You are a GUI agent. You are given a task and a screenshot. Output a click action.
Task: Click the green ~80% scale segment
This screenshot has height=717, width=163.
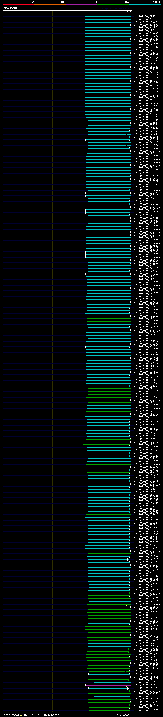pyautogui.click(x=113, y=5)
